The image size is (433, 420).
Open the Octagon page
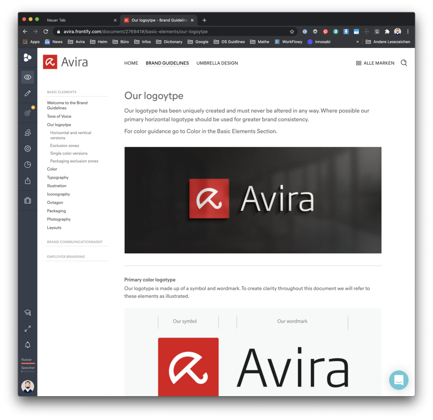tap(55, 203)
